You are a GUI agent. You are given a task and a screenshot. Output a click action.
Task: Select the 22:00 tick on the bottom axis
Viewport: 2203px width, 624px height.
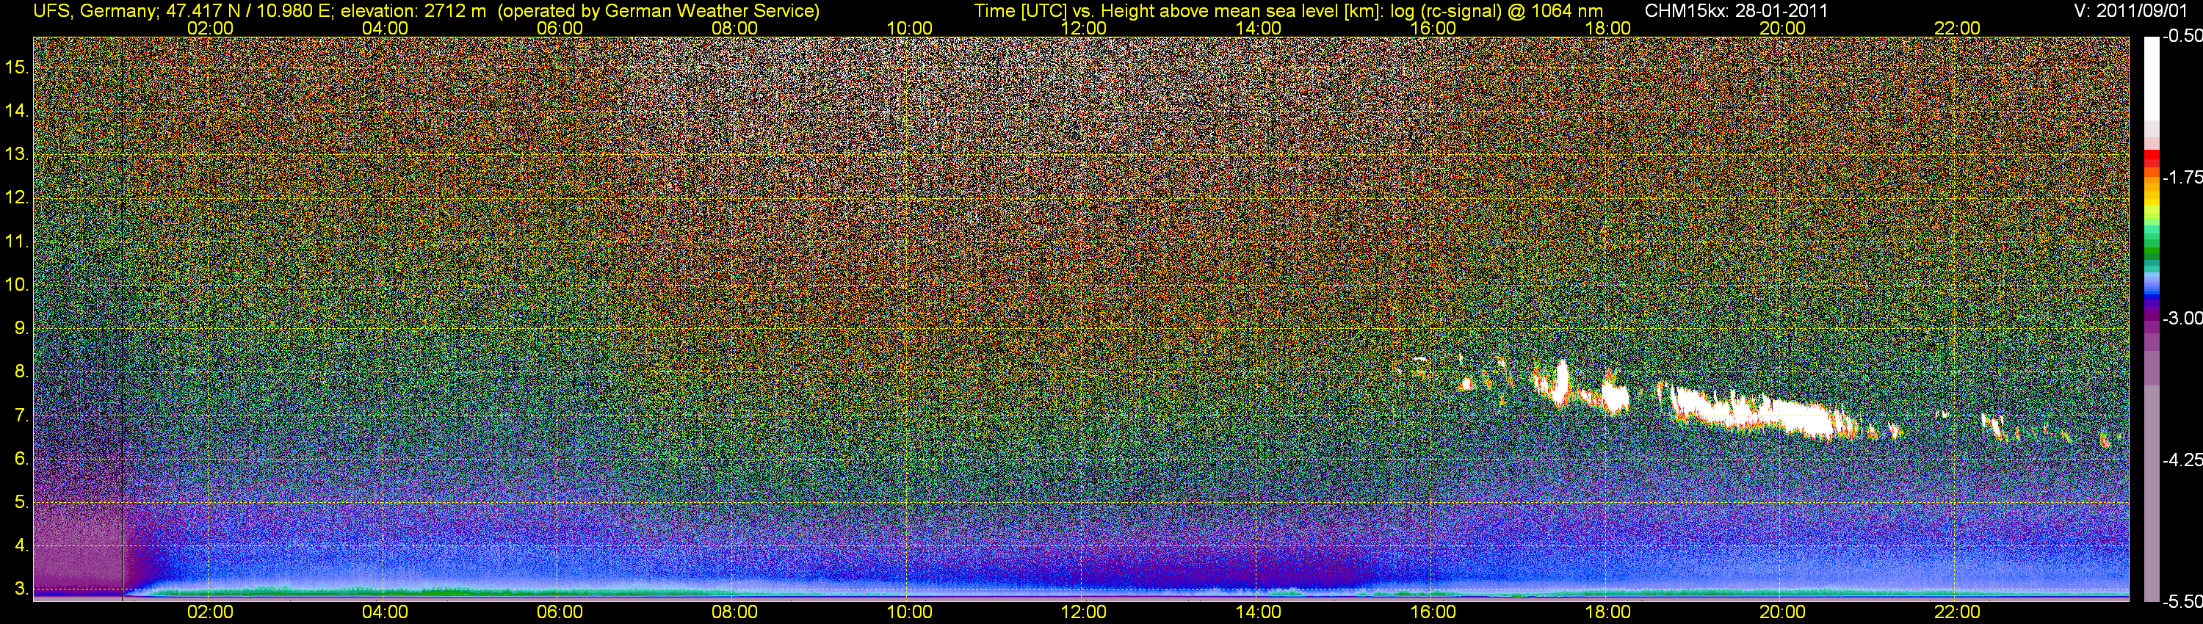click(x=1957, y=612)
